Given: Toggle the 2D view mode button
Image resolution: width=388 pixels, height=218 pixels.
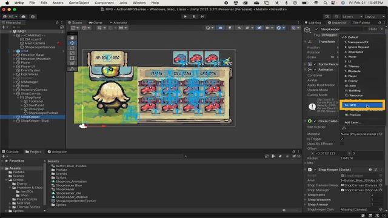Looking at the screenshot, I should (220, 28).
